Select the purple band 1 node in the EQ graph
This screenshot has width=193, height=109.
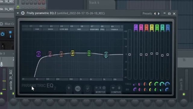coord(39,54)
